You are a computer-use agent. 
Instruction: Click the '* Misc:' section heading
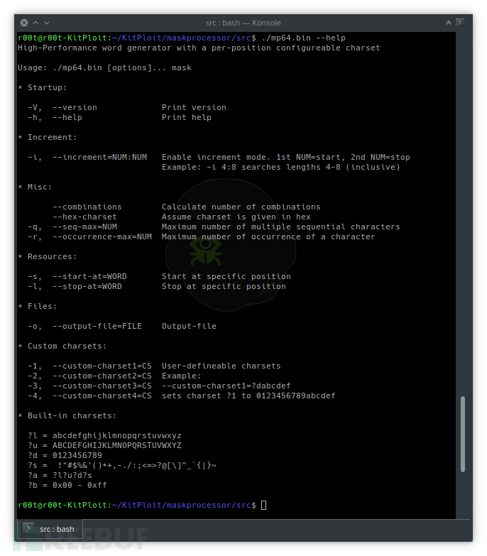[x=35, y=187]
